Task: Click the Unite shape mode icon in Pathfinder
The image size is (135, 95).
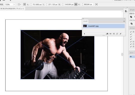Action: click(131, 17)
